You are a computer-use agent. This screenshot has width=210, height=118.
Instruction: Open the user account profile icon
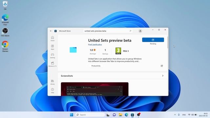(140, 31)
